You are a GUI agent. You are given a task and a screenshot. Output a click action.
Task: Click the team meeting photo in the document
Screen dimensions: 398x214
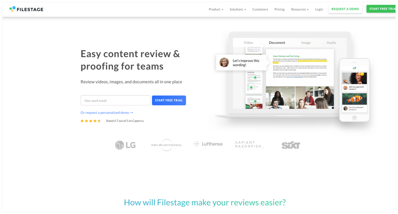pos(300,98)
